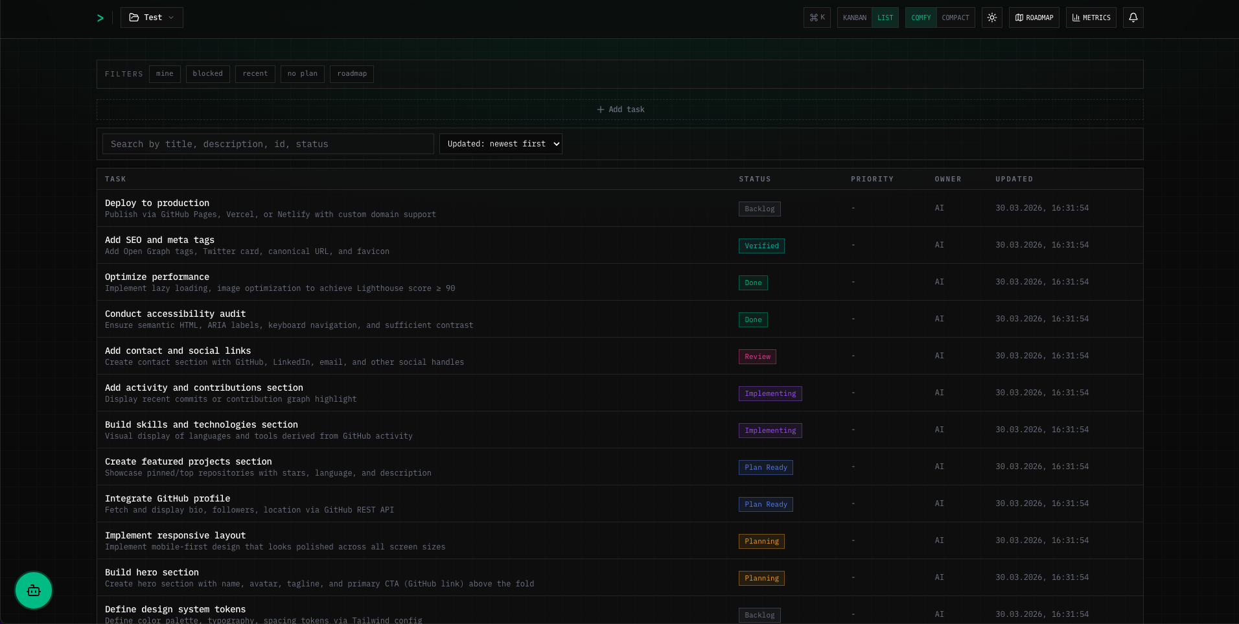This screenshot has width=1239, height=624.
Task: Toggle the no plan filter
Action: pyautogui.click(x=303, y=74)
